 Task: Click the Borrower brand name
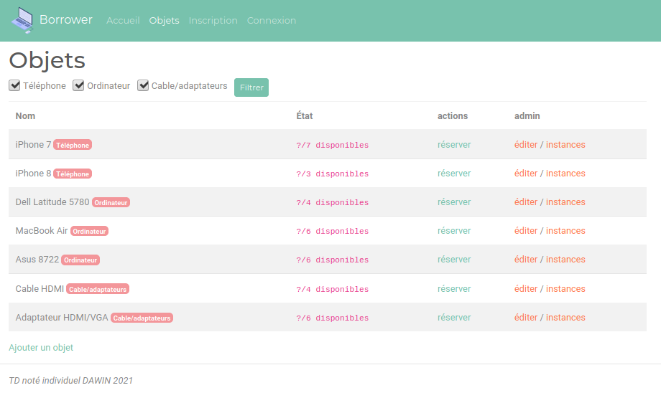click(66, 20)
